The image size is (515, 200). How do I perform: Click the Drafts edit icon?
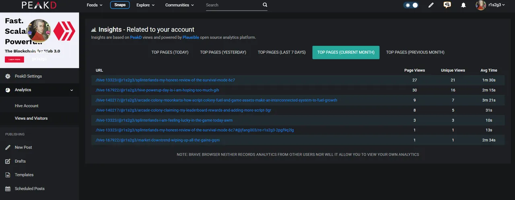(x=8, y=161)
